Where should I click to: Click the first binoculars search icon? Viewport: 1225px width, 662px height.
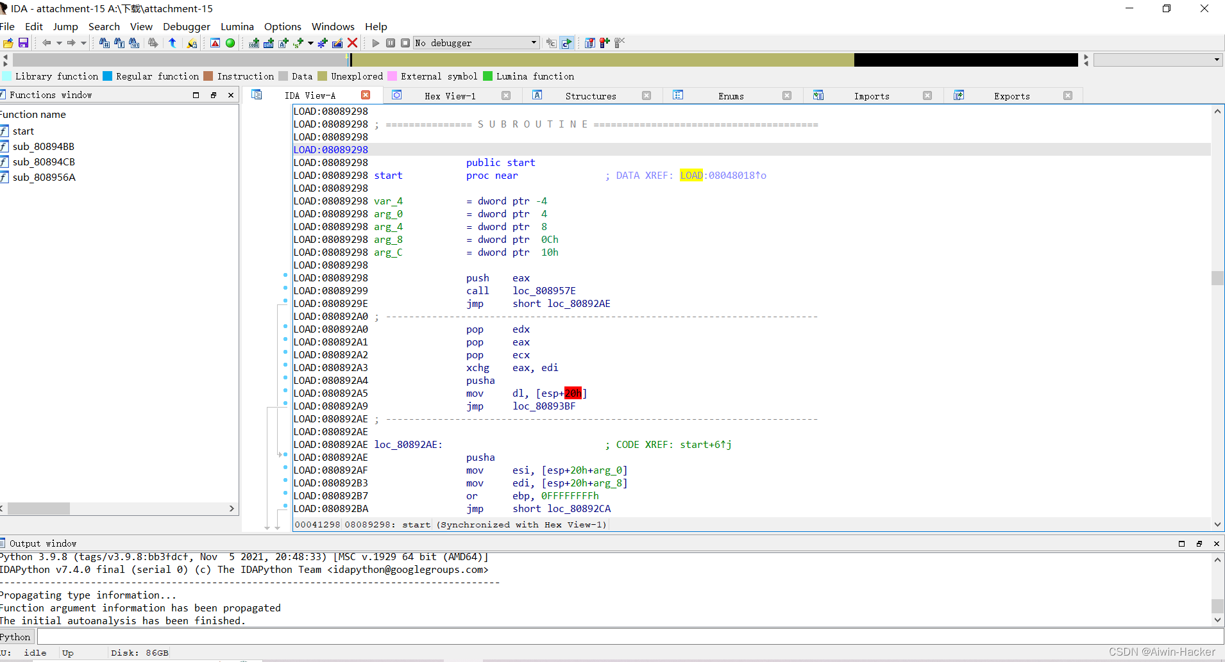pos(105,43)
